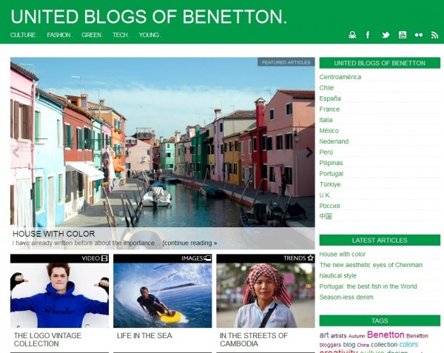Open the Benetton logo icon link
Image resolution: width=444 pixels, height=353 pixels.
(352, 35)
